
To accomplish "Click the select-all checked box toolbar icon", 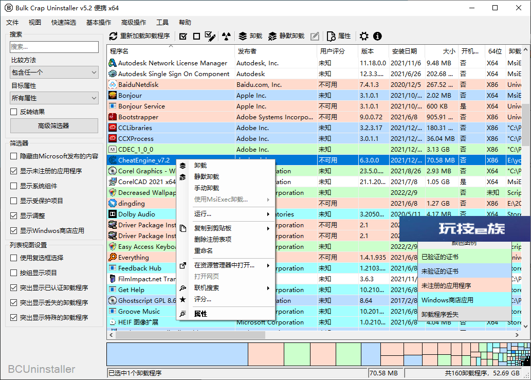I will [183, 36].
